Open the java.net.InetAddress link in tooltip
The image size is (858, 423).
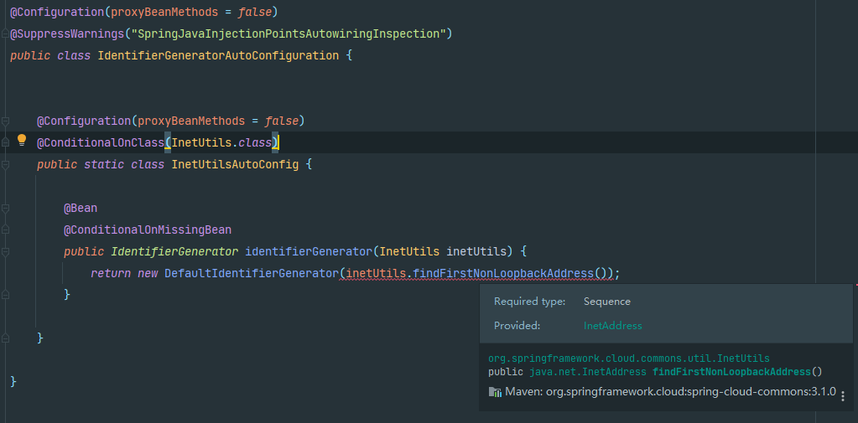click(x=588, y=372)
